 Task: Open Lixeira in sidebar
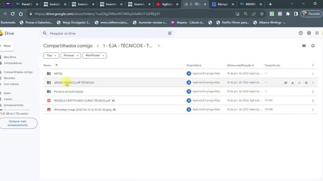click(8, 99)
